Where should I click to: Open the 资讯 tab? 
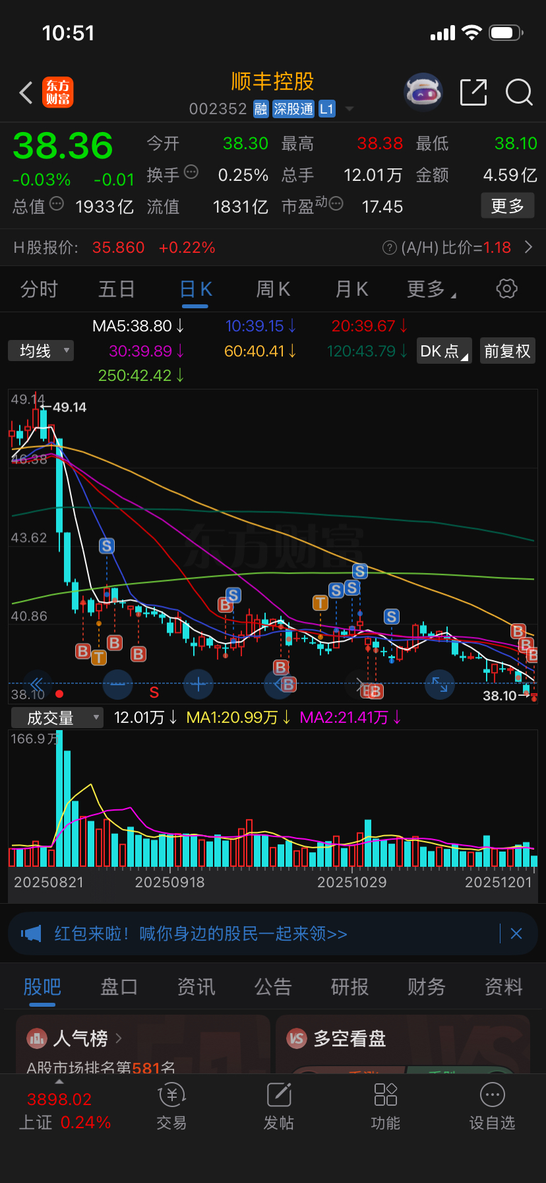point(196,987)
